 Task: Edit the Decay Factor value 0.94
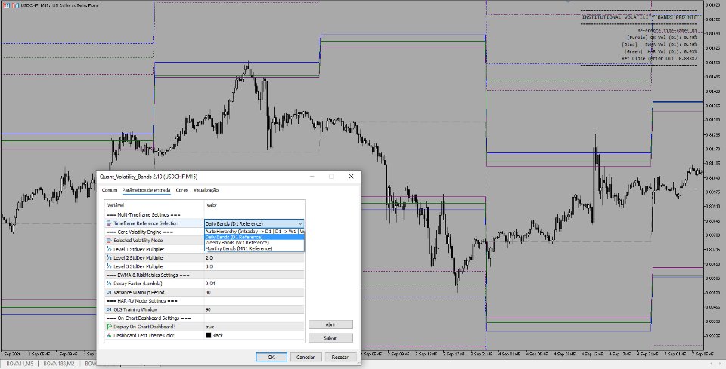[x=254, y=284]
